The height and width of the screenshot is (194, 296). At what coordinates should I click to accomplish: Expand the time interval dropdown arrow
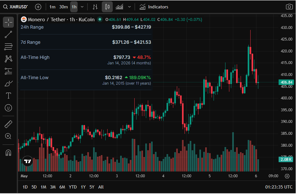pos(82,7)
